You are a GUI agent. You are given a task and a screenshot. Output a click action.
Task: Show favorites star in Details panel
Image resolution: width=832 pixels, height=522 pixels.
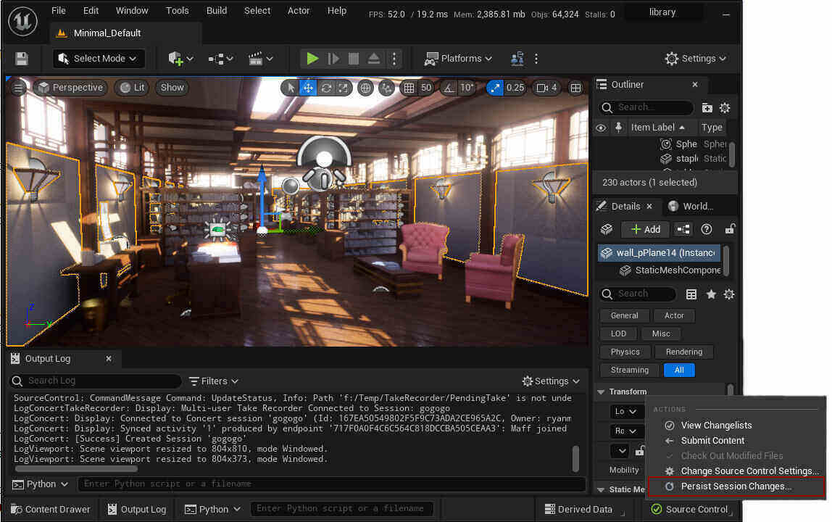click(x=711, y=294)
